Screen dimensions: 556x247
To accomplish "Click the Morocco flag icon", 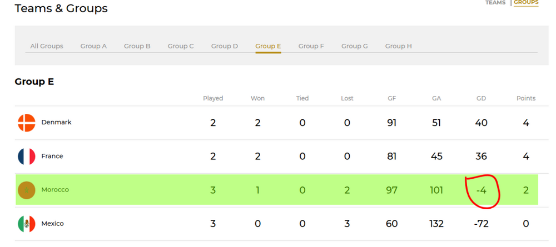I will point(27,190).
